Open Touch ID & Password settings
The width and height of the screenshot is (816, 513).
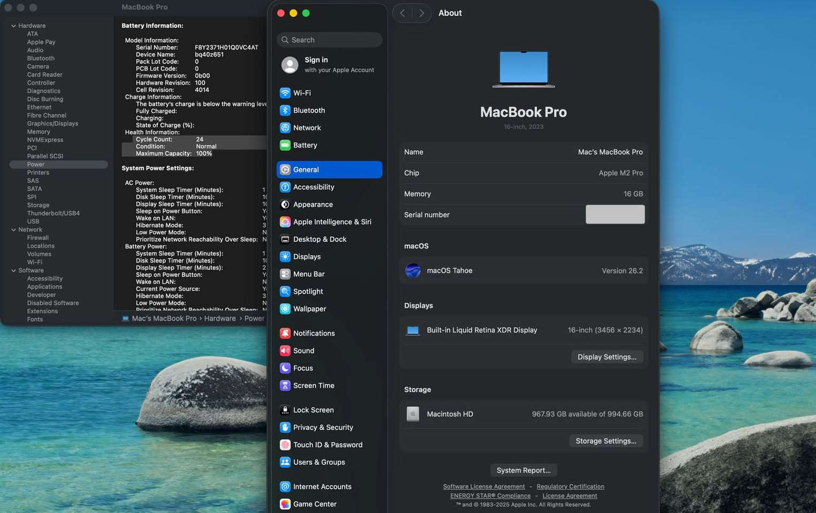tap(327, 445)
